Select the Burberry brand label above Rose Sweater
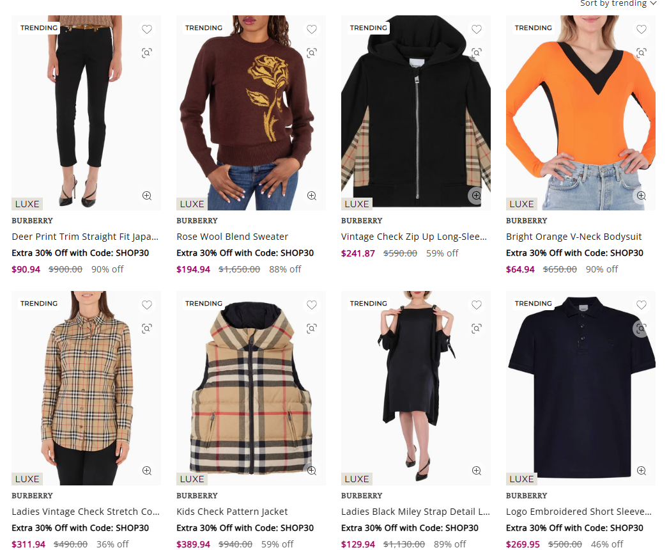Image resolution: width=669 pixels, height=550 pixels. coord(197,221)
